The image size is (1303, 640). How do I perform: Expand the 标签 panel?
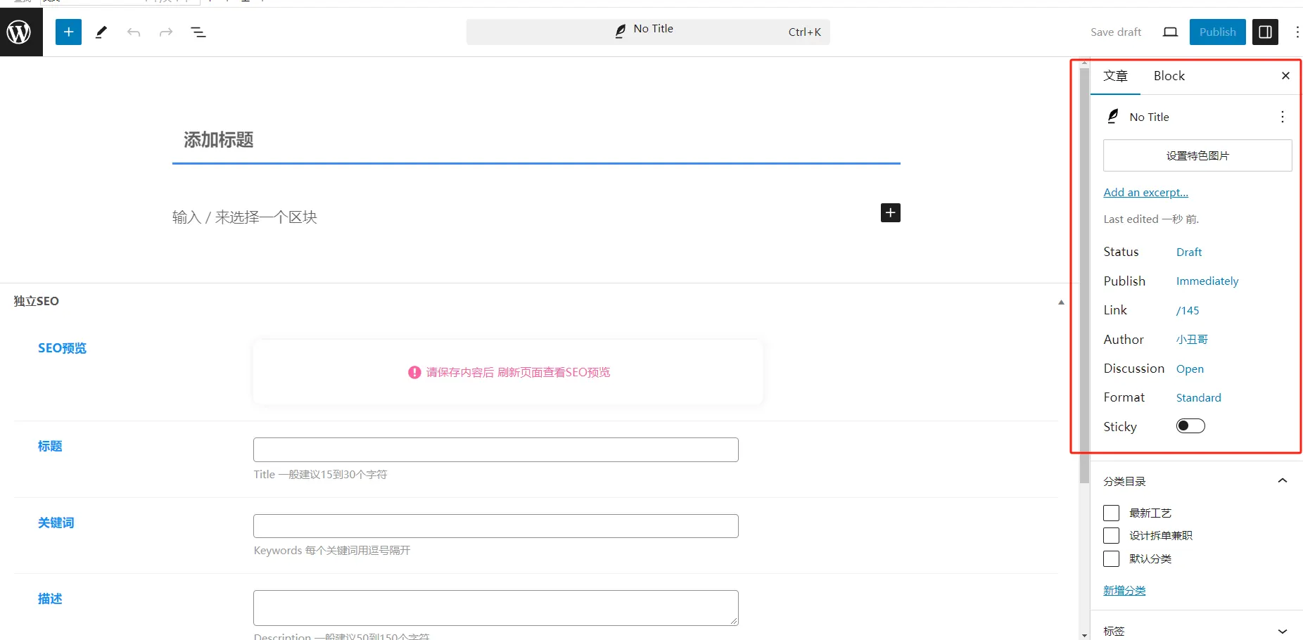coord(1282,631)
